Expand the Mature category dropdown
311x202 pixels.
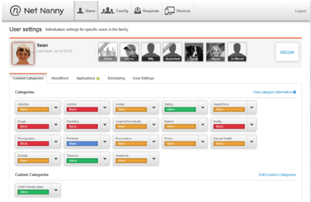[203, 125]
